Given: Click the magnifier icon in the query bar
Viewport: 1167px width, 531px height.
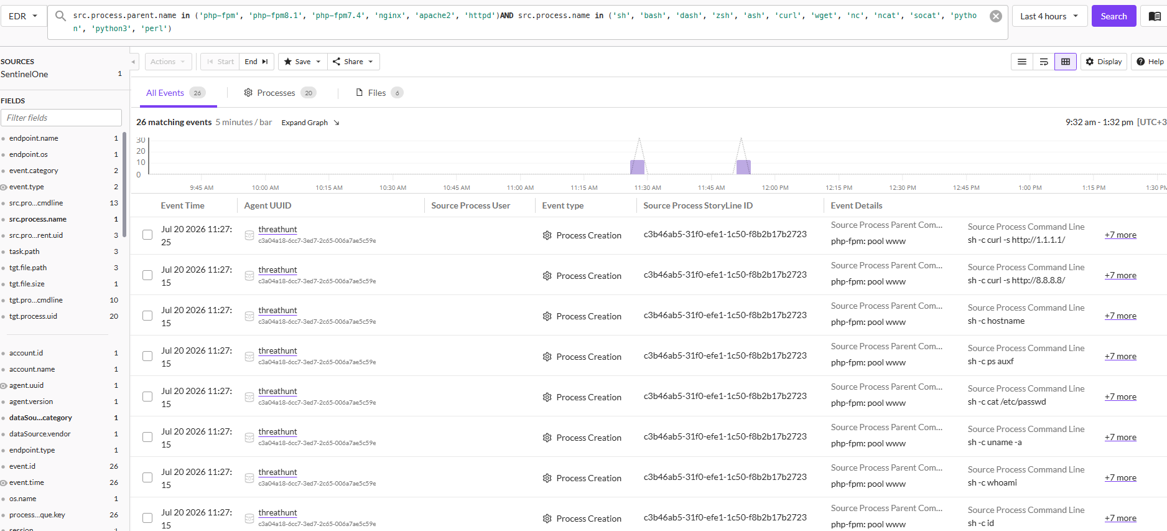Looking at the screenshot, I should tap(60, 16).
